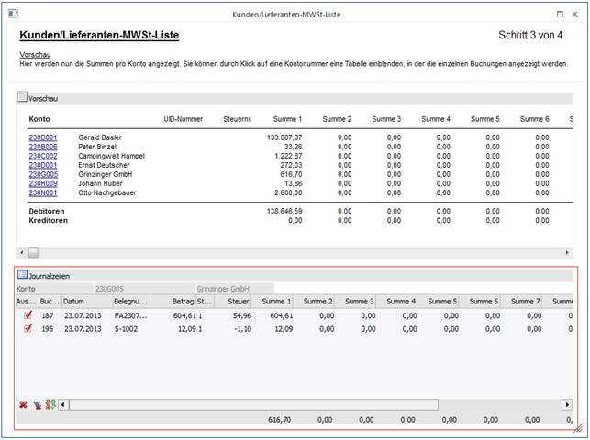This screenshot has width=590, height=440.
Task: Click the Belegnu... column header
Action: [x=130, y=301]
